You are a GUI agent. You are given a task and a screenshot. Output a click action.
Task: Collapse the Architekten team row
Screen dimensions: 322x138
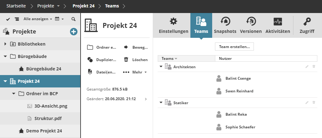point(161,67)
